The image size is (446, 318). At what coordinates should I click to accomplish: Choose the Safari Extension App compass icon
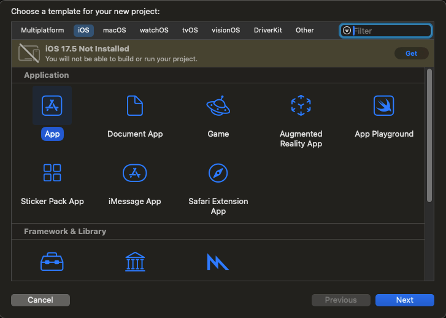pos(218,173)
